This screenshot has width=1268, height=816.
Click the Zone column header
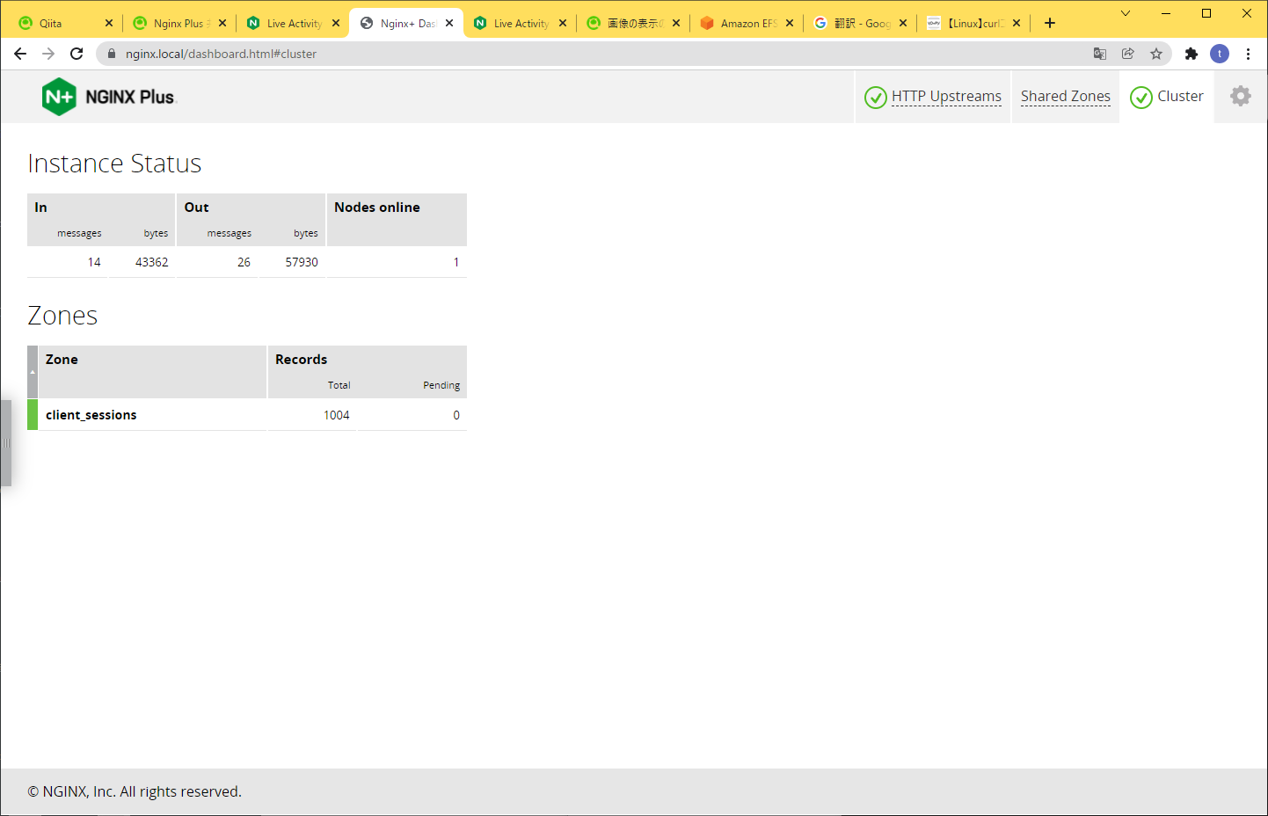152,372
